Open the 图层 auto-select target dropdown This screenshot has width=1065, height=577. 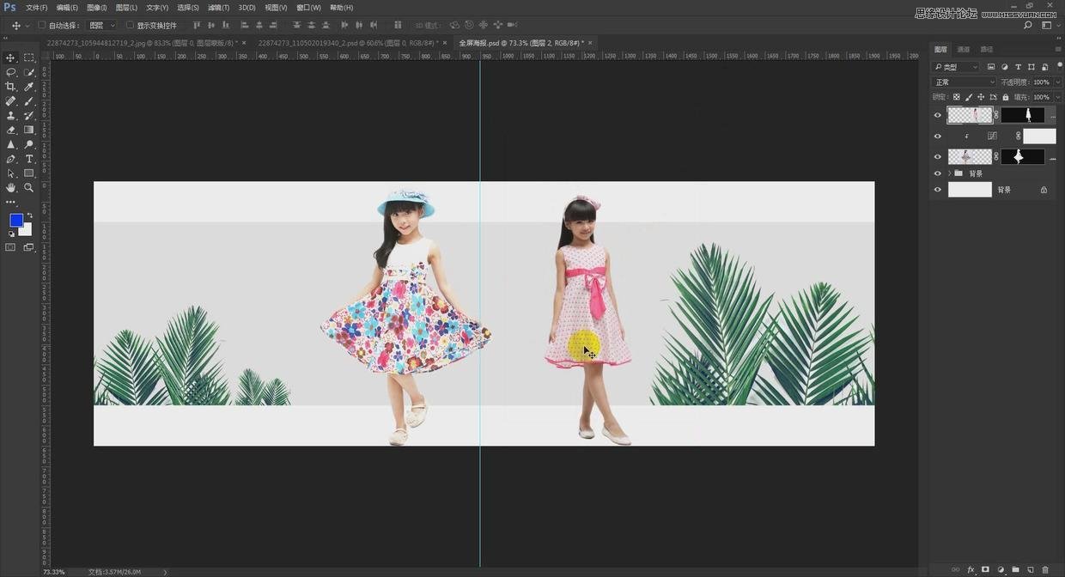tap(101, 25)
